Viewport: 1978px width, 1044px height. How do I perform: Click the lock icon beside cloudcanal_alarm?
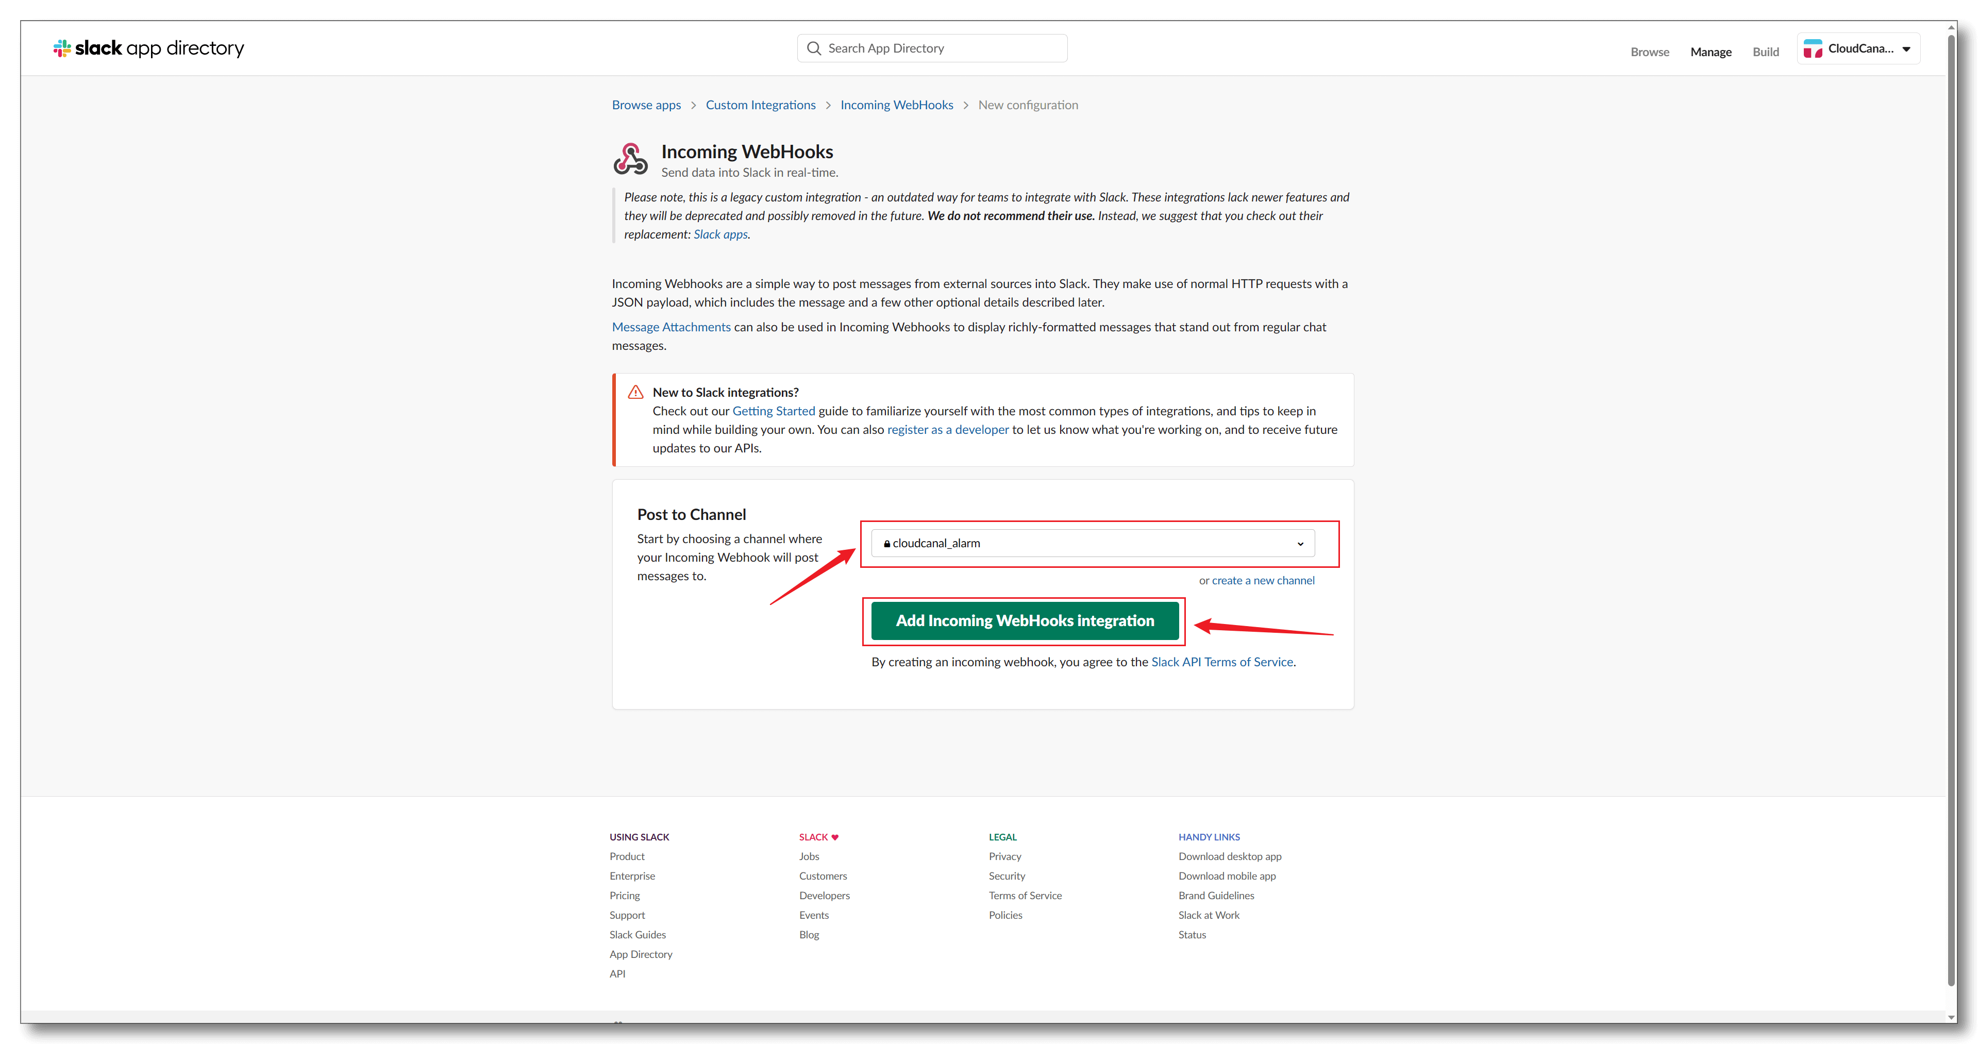click(887, 544)
